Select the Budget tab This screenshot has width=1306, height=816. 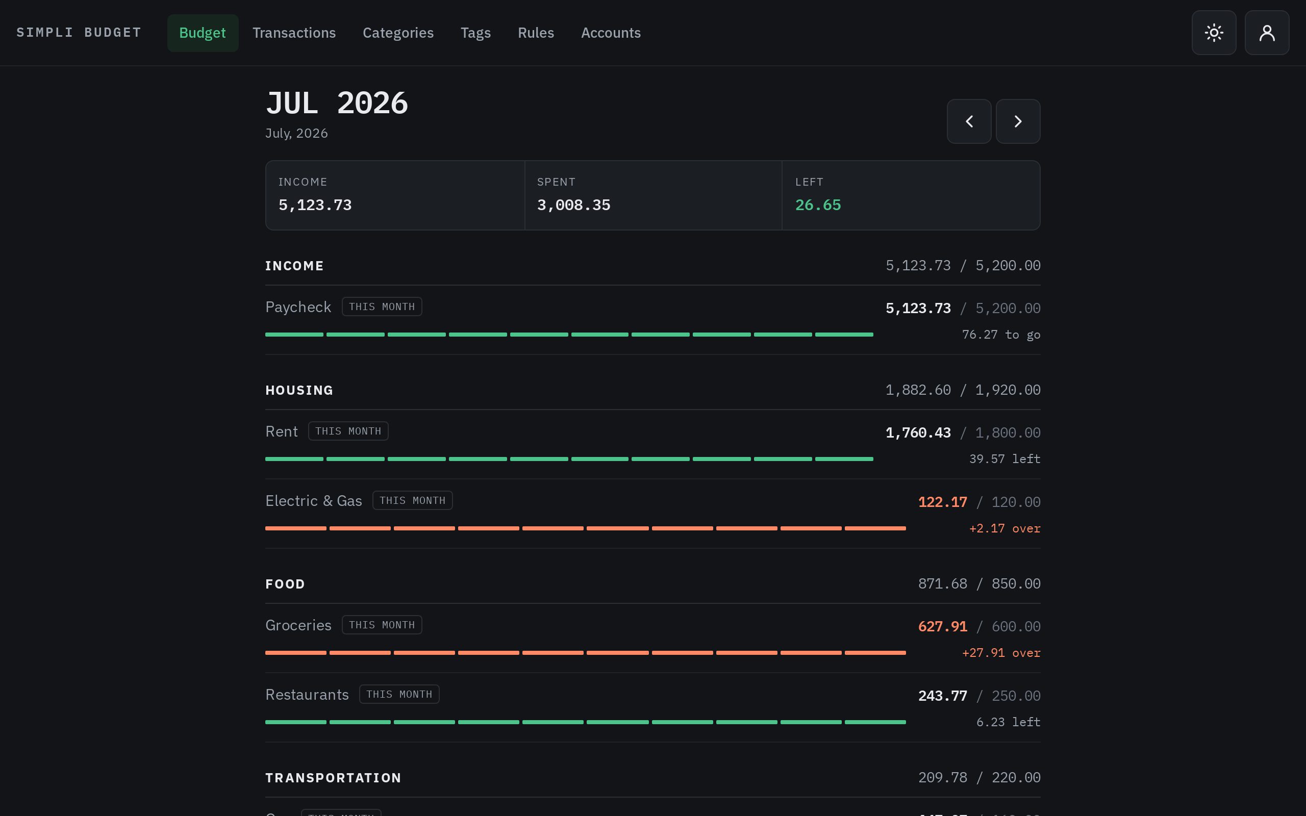(203, 33)
